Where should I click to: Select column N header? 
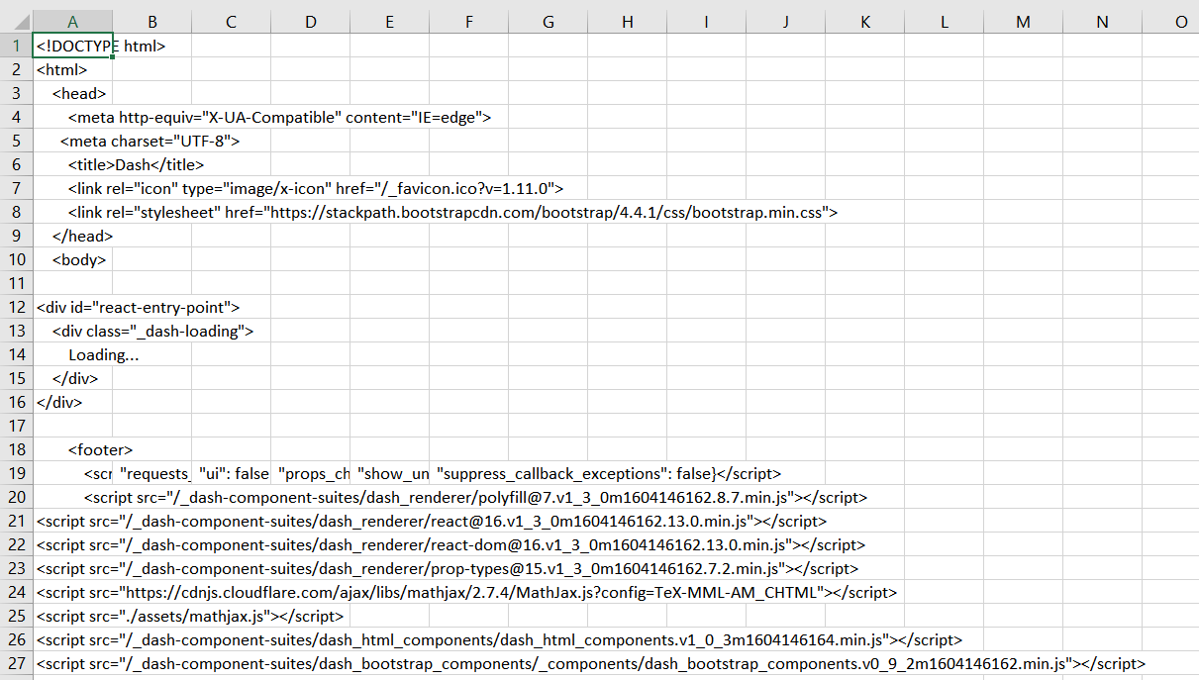[1103, 22]
